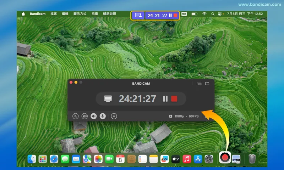Open the 顯示方式 menu
The image size is (284, 170).
[x=80, y=14]
